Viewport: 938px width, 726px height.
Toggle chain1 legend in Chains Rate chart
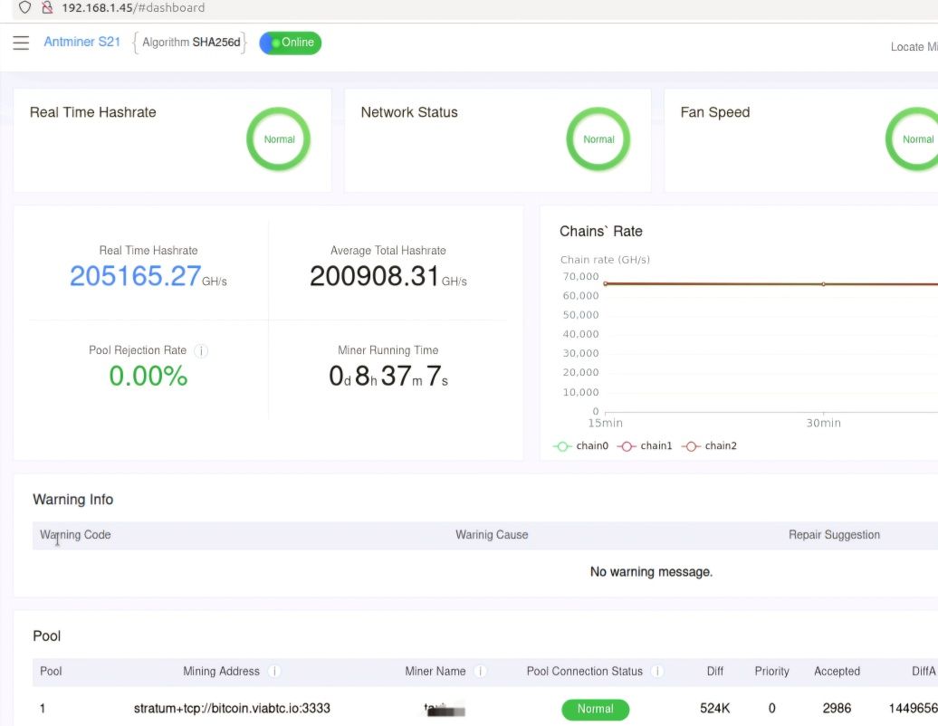pyautogui.click(x=645, y=446)
